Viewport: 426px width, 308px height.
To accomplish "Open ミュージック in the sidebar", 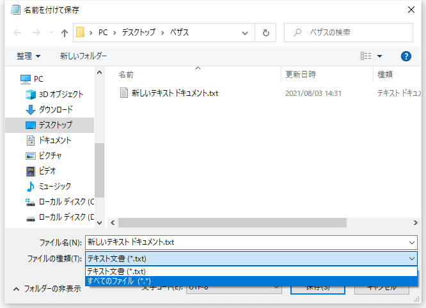I will point(49,187).
